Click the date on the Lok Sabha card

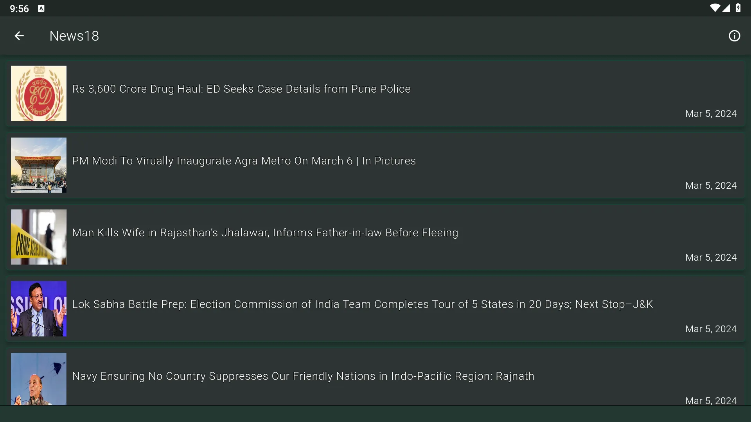(x=711, y=329)
